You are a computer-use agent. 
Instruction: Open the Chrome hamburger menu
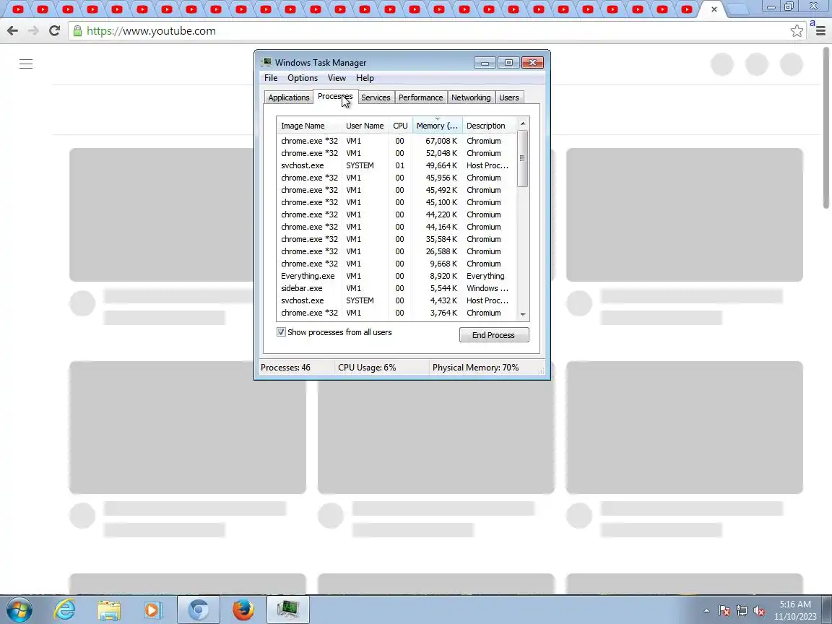pos(820,31)
